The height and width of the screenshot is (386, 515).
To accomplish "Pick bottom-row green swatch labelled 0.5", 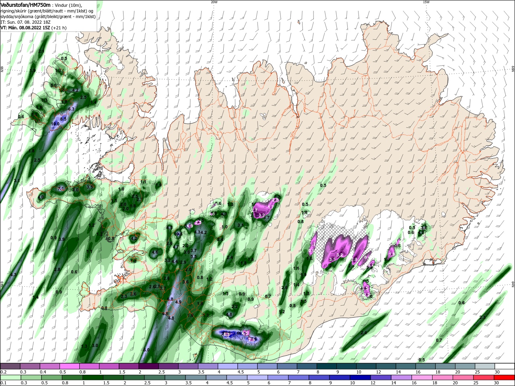I will [51, 378].
